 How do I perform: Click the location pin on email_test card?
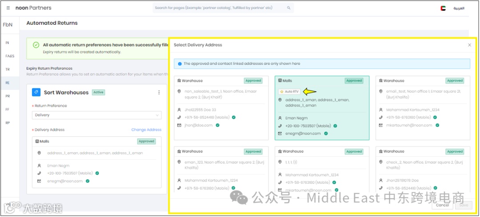[381, 91]
